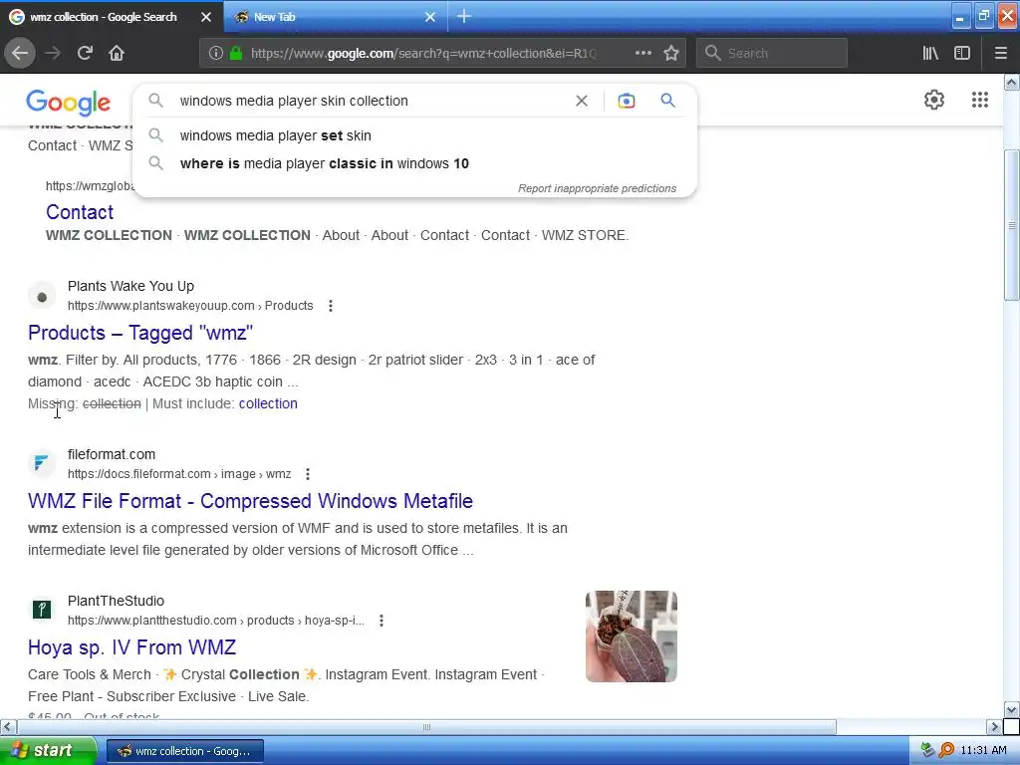Close the New Tab tab
Viewport: 1020px width, 765px height.
(x=430, y=17)
